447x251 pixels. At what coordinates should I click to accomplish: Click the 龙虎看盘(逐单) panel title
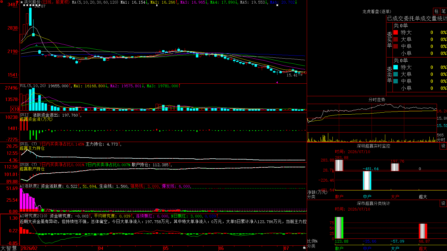(x=377, y=11)
